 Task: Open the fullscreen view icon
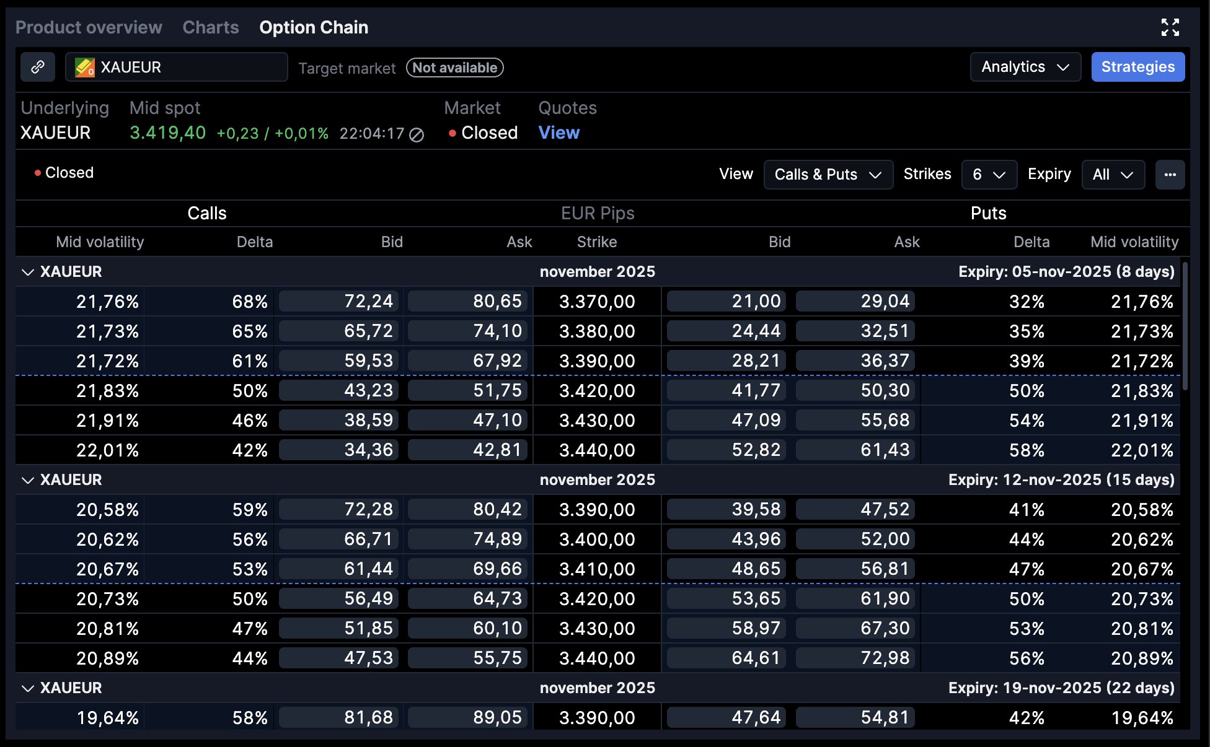(x=1172, y=27)
